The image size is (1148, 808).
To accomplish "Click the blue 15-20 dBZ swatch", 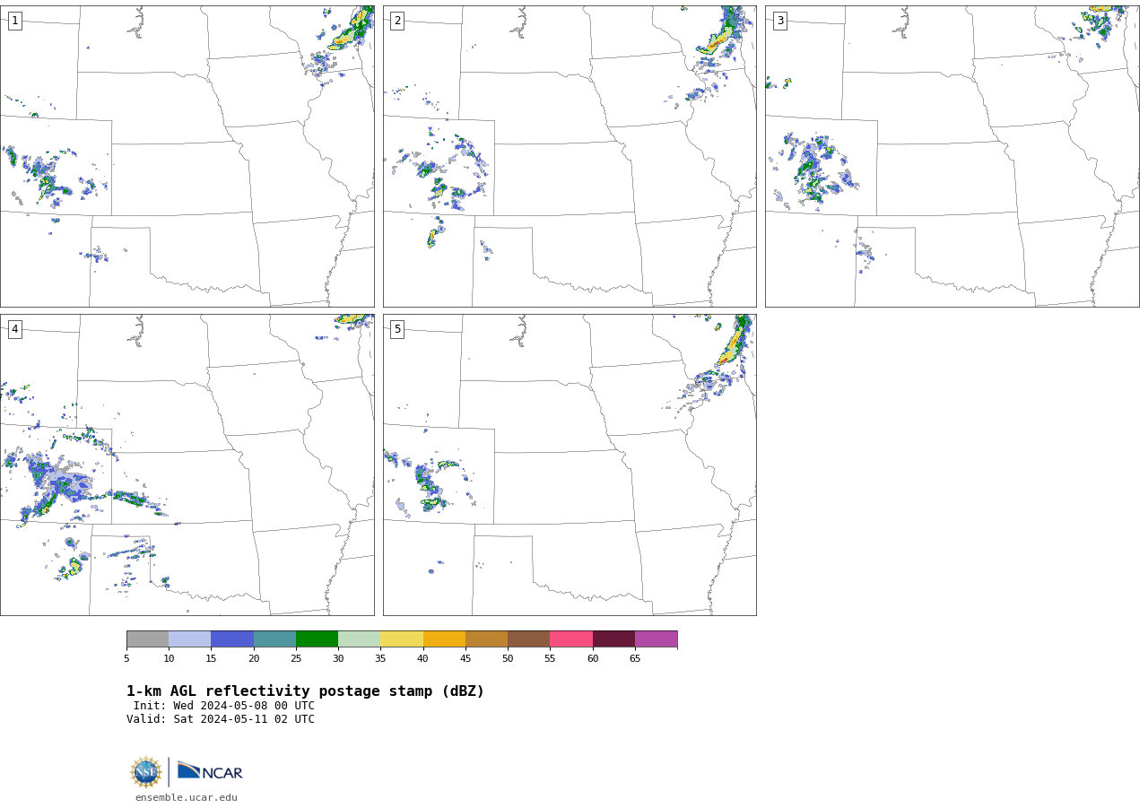I will coord(232,639).
